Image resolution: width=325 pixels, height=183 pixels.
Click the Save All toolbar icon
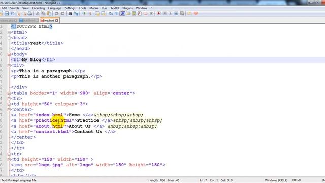coord(12,14)
